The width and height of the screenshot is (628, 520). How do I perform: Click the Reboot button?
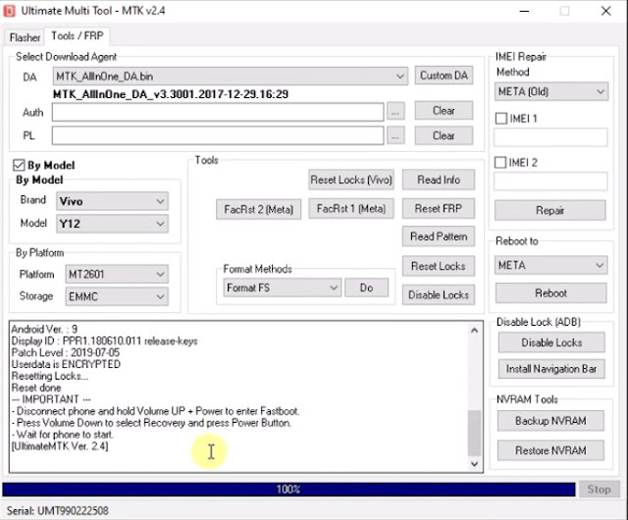(551, 293)
